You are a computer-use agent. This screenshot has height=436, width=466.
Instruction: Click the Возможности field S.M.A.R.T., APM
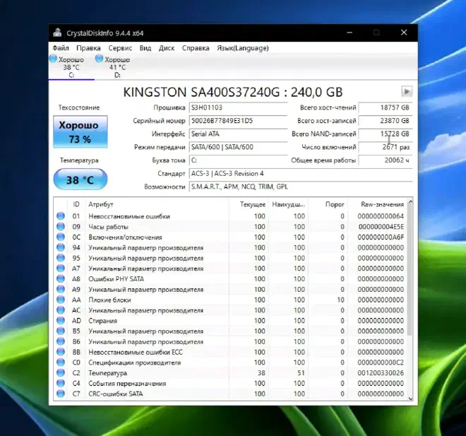(301, 187)
